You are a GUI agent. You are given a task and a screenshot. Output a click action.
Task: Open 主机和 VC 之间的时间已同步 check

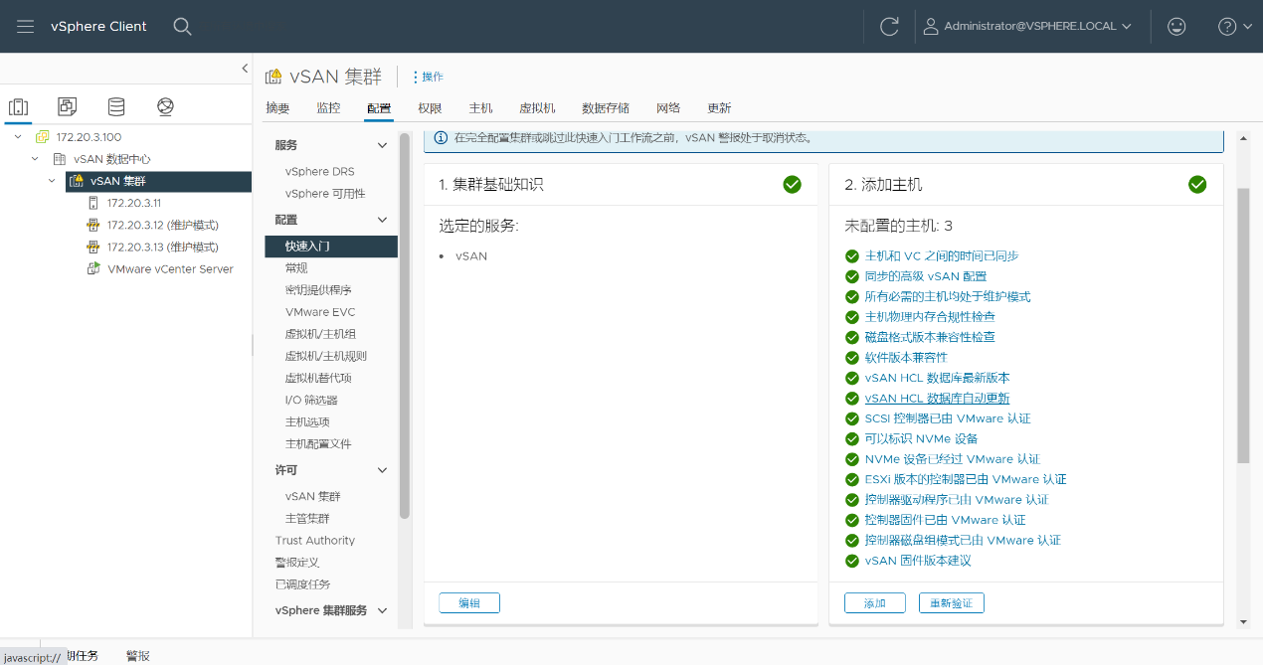(942, 255)
